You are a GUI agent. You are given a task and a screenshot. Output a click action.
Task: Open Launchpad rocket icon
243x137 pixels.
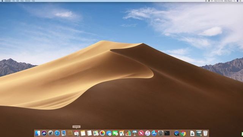coord(50,133)
